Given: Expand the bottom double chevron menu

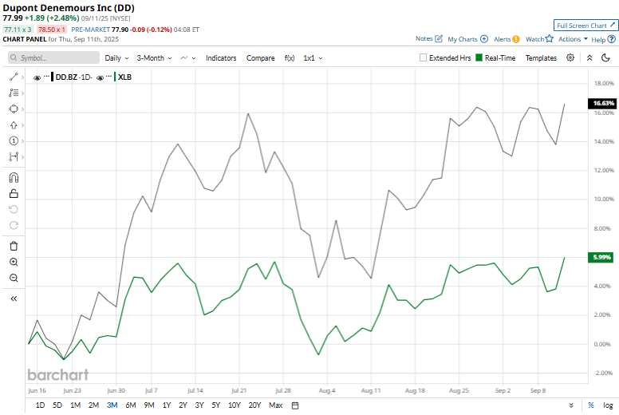Looking at the screenshot, I should pos(571,405).
